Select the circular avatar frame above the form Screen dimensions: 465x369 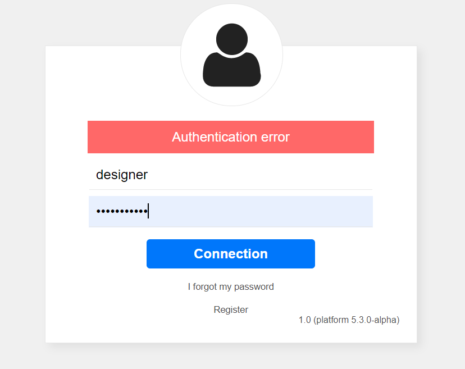point(231,55)
